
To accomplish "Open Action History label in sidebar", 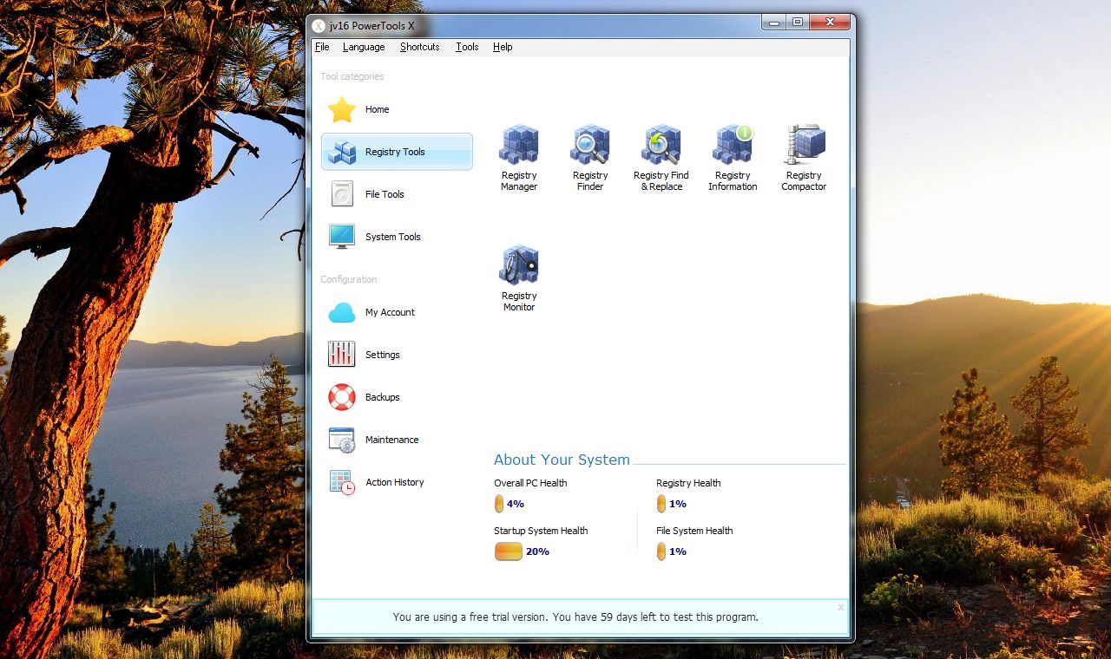I will click(x=394, y=482).
